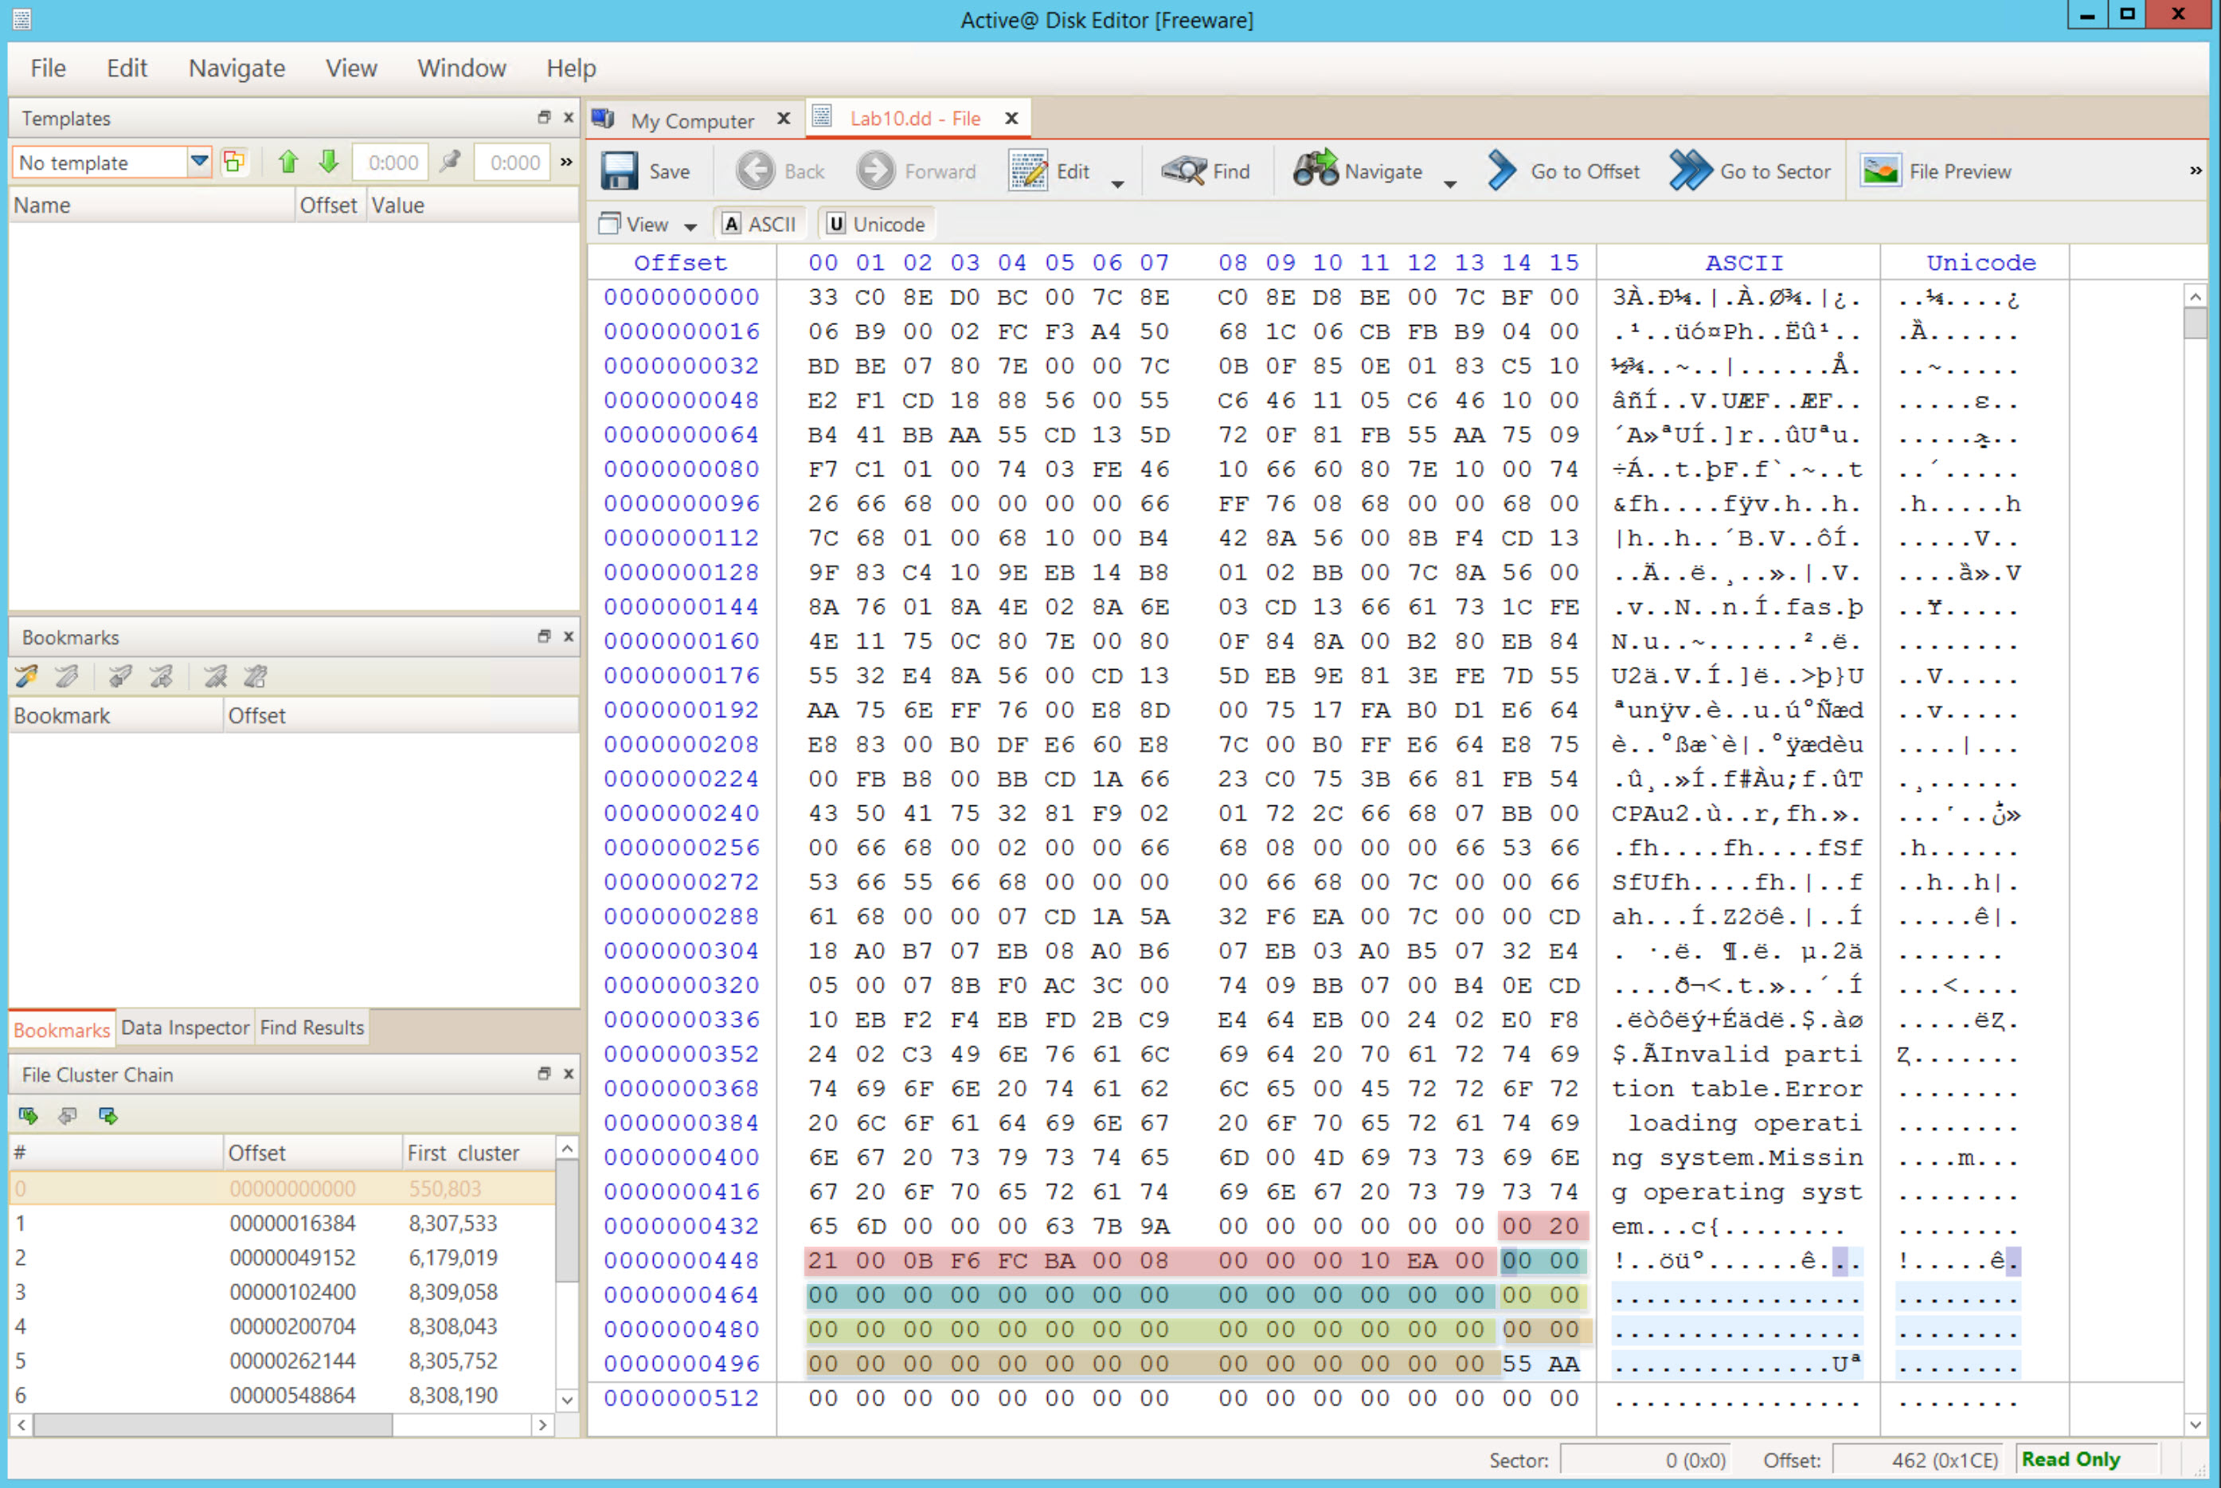
Task: Open the No template dropdown
Action: point(199,163)
